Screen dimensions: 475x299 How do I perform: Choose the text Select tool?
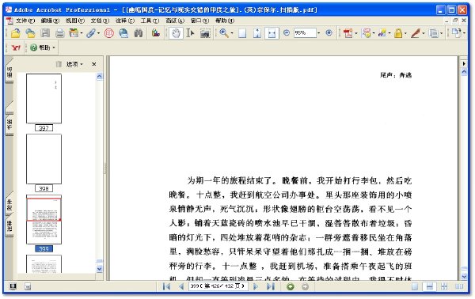click(x=190, y=33)
